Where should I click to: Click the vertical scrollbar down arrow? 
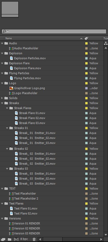(106, 235)
